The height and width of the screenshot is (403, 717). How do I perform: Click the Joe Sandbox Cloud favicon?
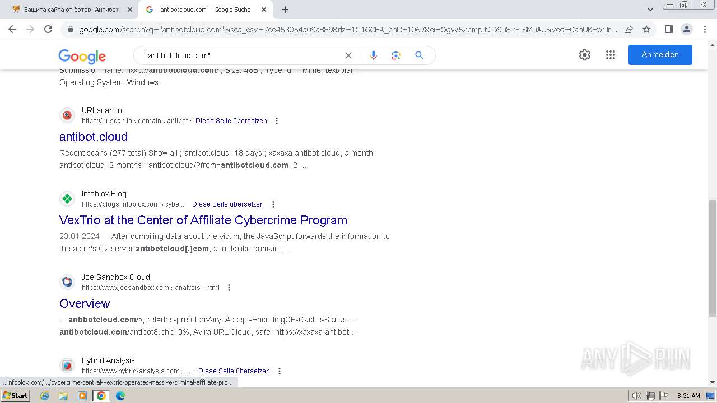pyautogui.click(x=67, y=282)
